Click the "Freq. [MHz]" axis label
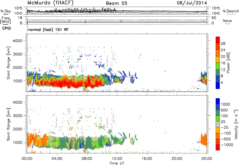Image resolution: width=239 pixels, height=165 pixels. pos(5,20)
